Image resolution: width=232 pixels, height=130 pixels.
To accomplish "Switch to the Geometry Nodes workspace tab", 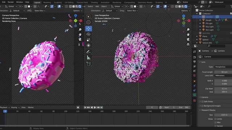I will (145, 3).
